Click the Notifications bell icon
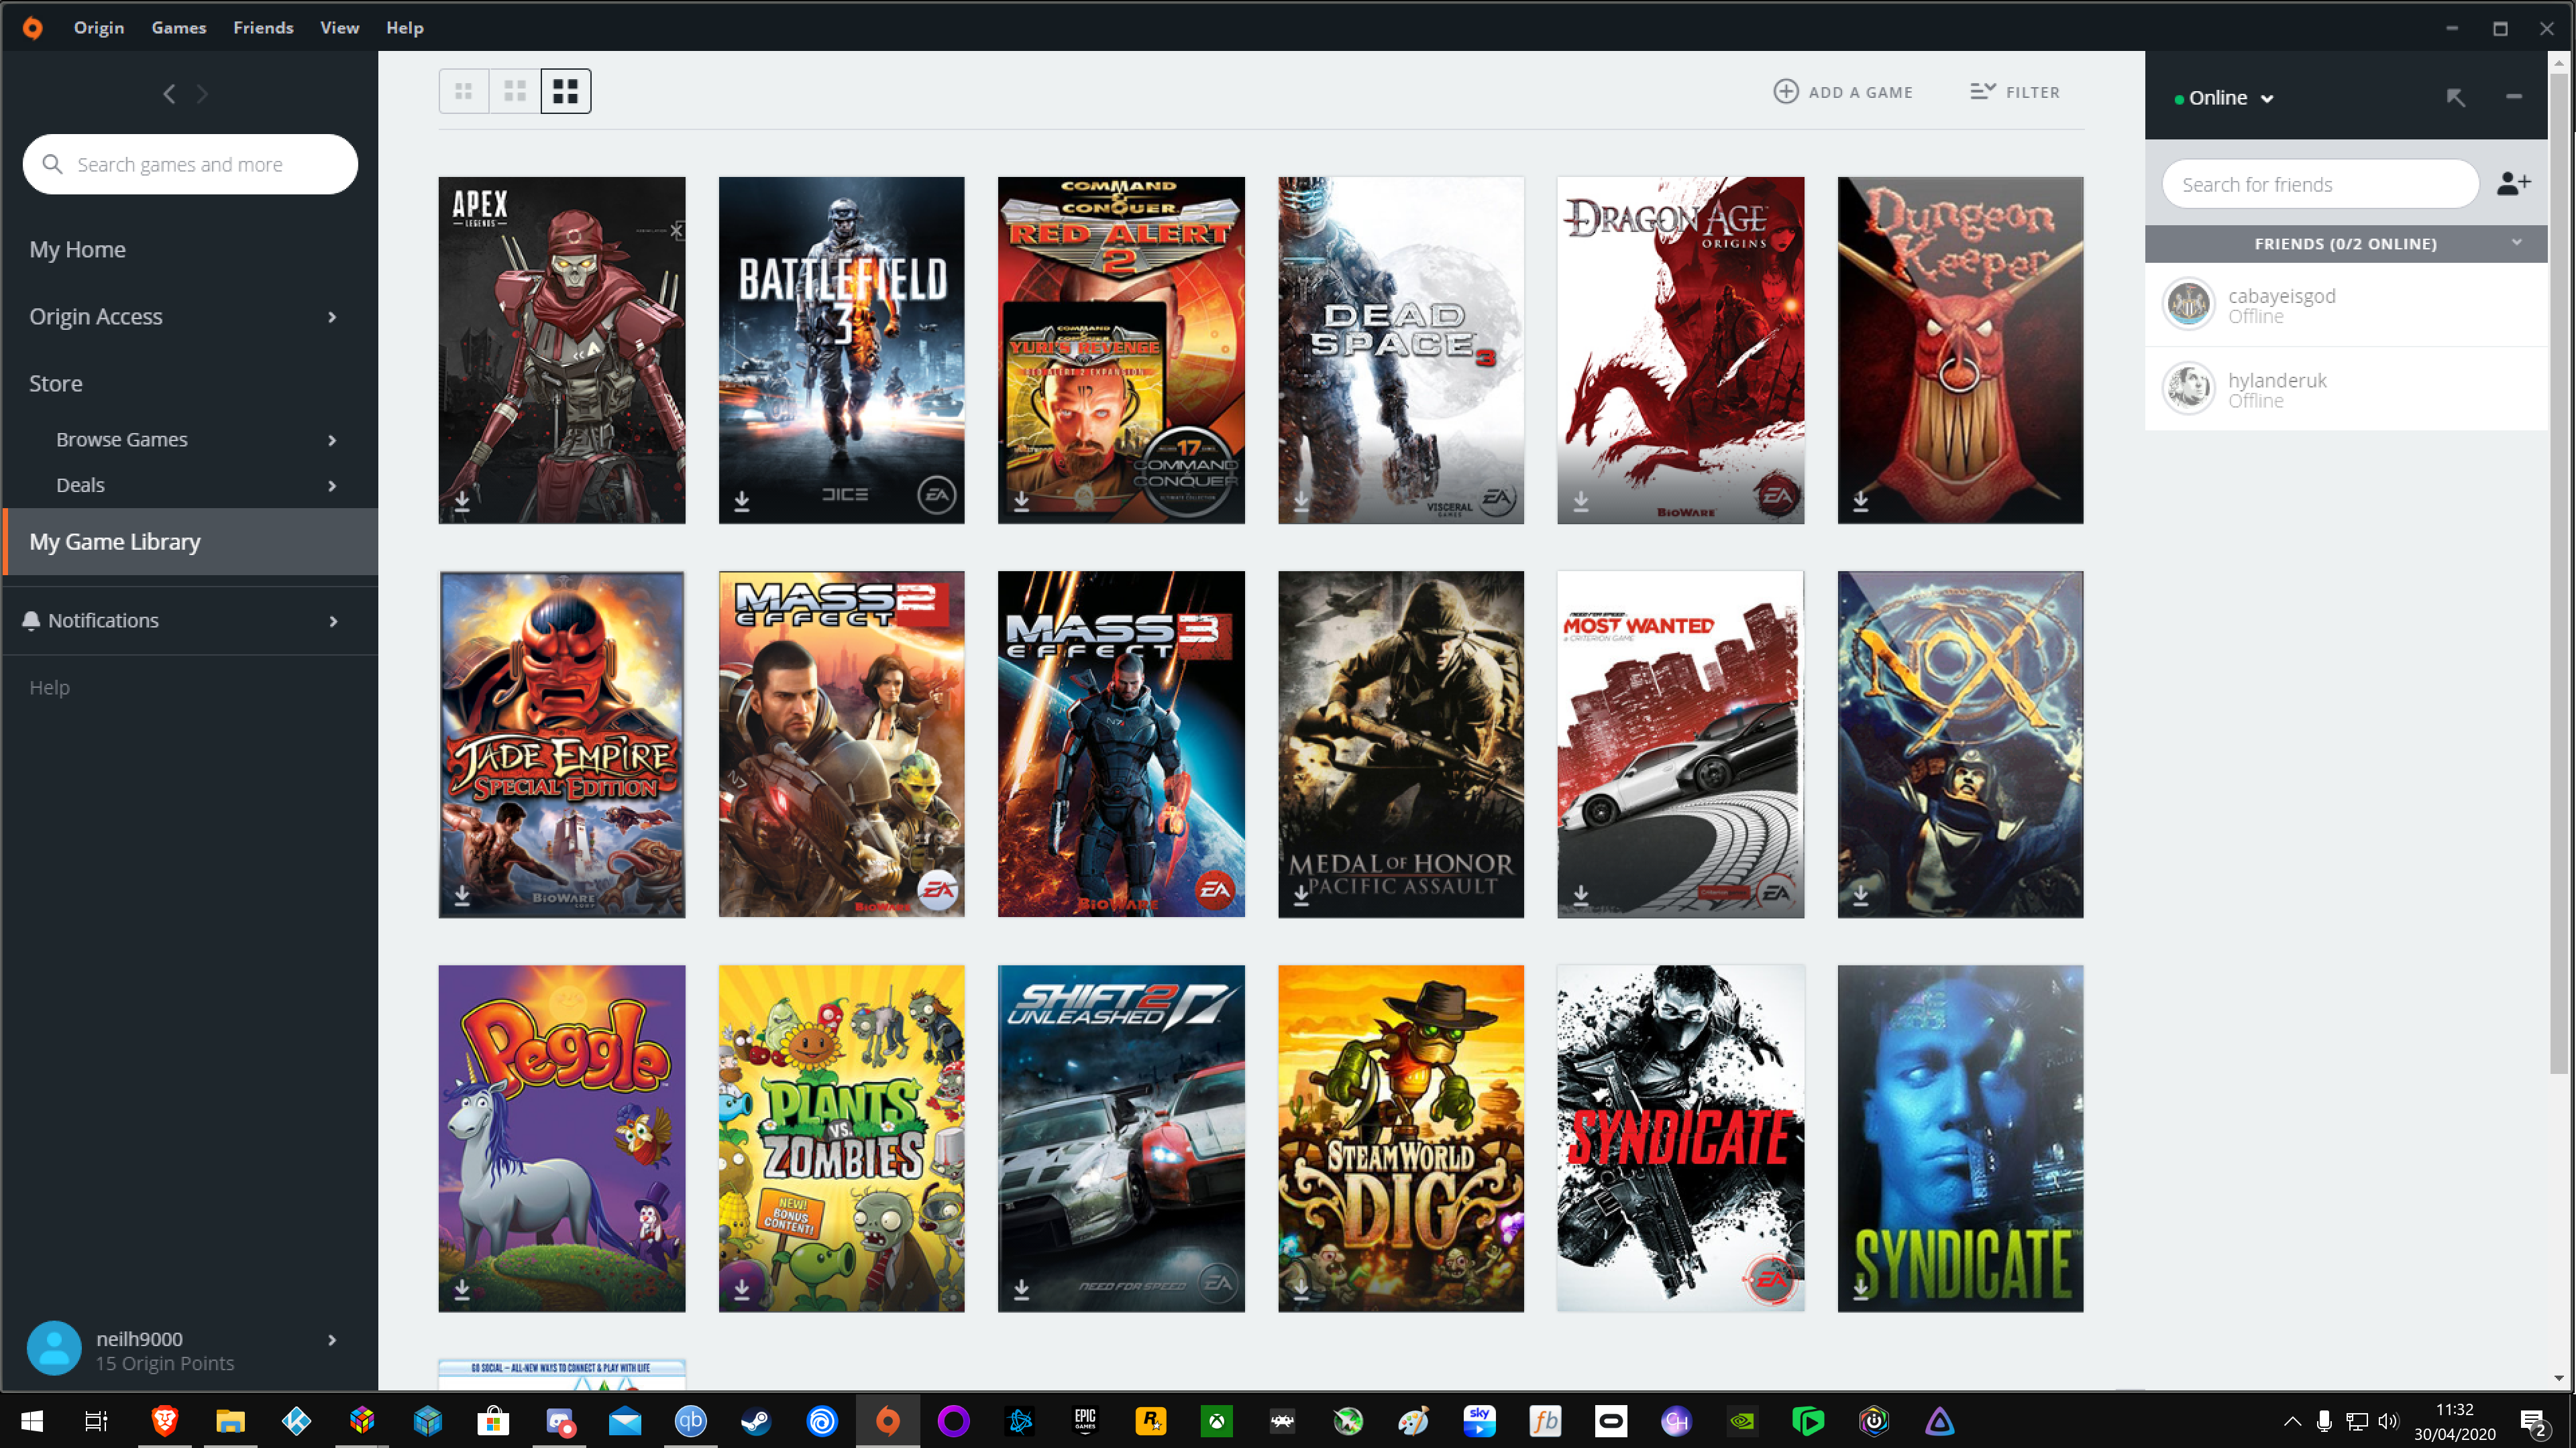This screenshot has width=2576, height=1448. point(31,621)
